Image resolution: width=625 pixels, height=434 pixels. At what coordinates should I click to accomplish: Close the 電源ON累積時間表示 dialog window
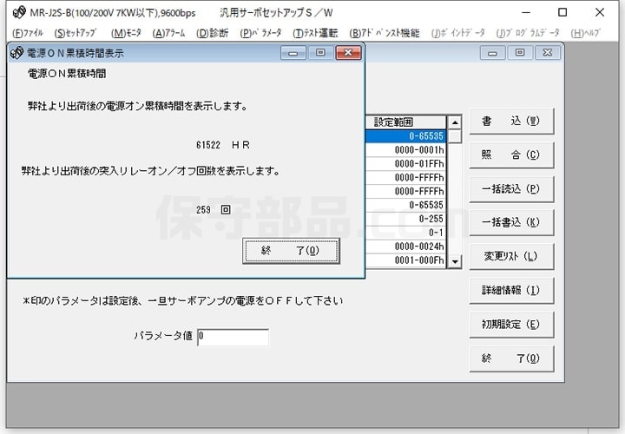[x=349, y=53]
